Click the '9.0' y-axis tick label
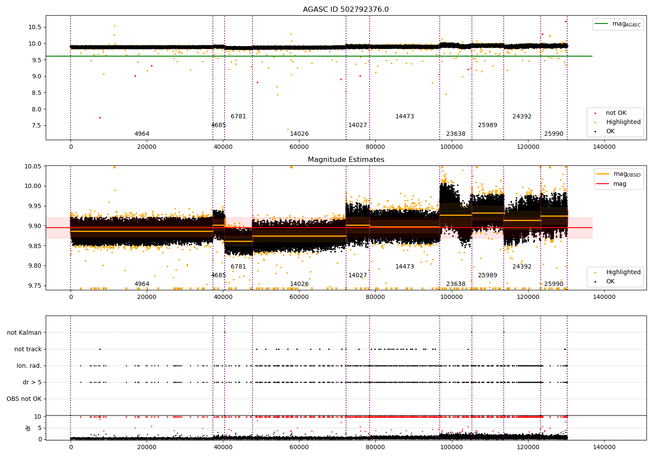The height and width of the screenshot is (457, 653). [x=36, y=77]
